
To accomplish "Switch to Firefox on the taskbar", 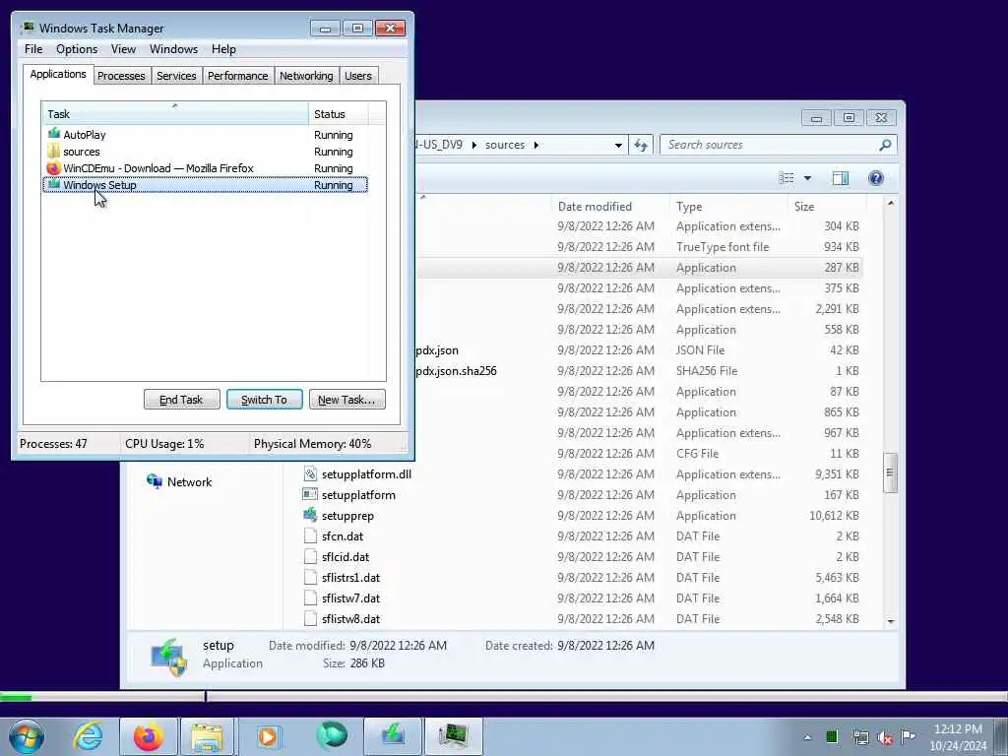I will [x=149, y=736].
